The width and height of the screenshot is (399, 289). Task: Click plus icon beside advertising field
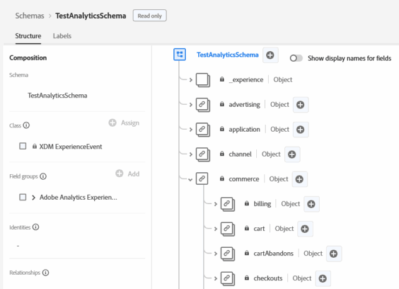[x=301, y=104]
